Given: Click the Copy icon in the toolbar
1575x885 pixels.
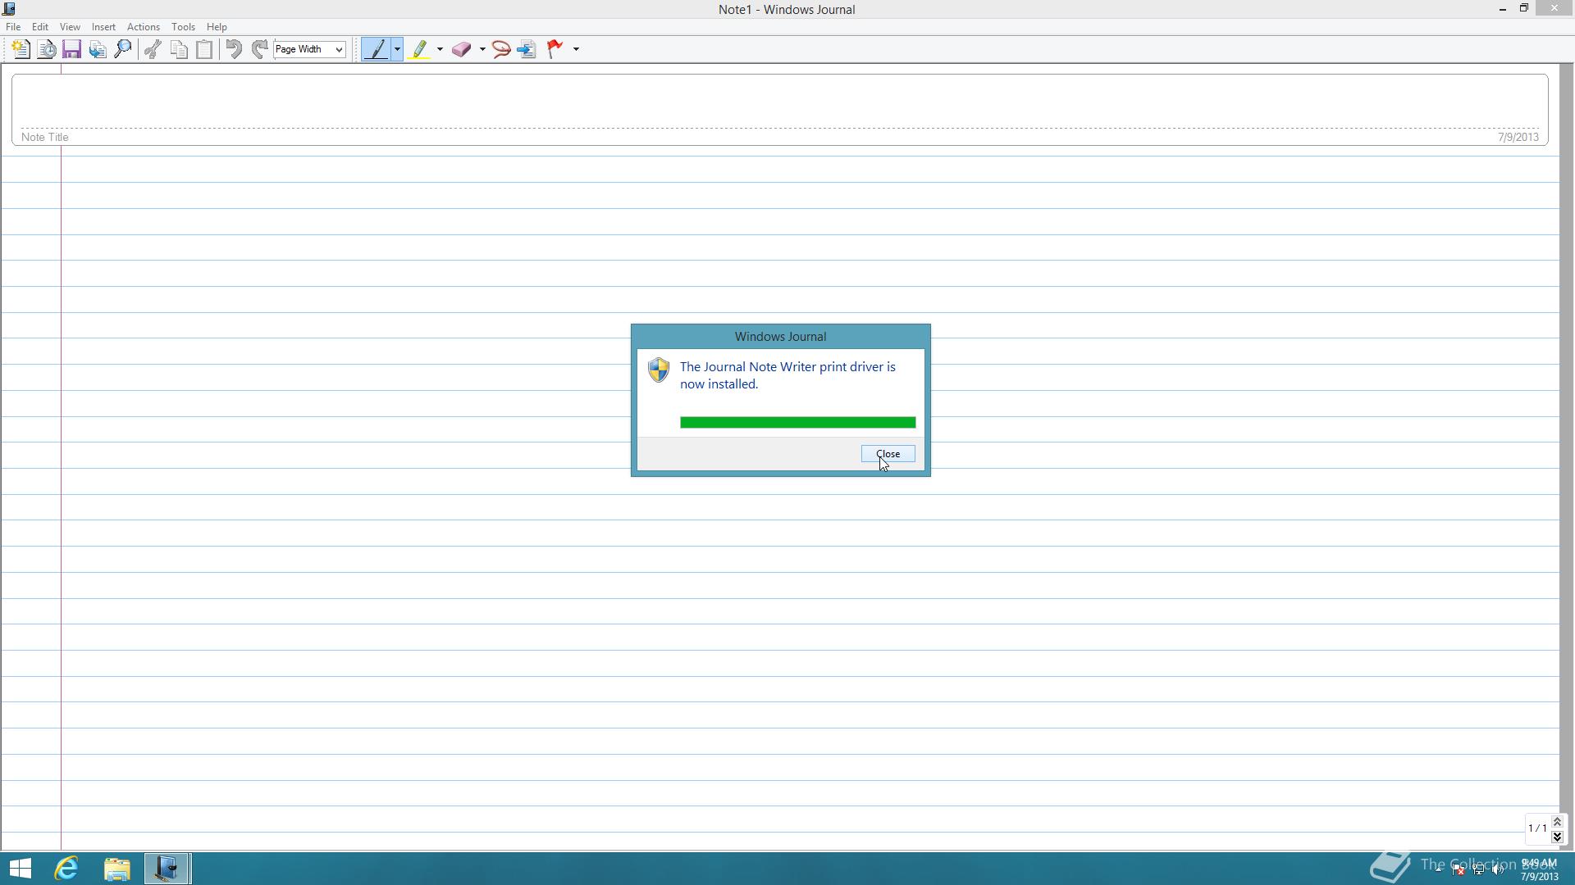Looking at the screenshot, I should [179, 49].
